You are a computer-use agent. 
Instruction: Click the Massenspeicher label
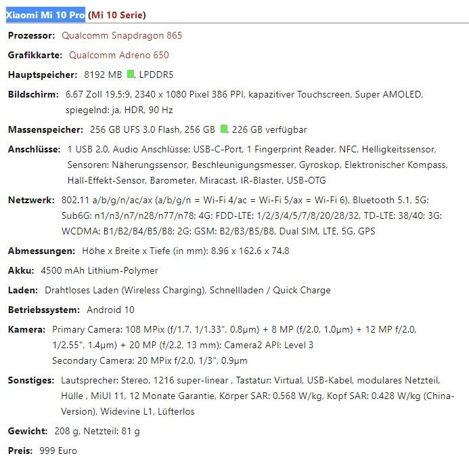[x=45, y=129]
